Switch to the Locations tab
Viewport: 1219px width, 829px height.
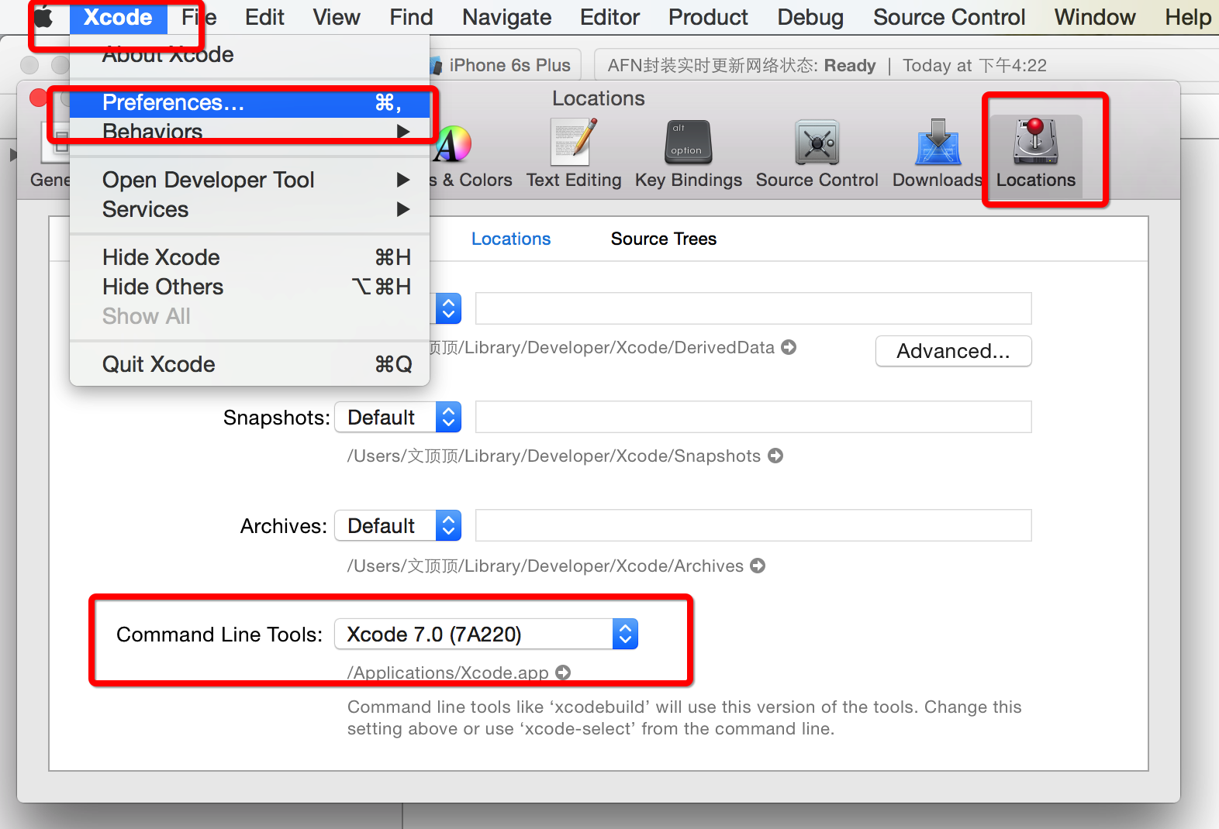click(511, 239)
